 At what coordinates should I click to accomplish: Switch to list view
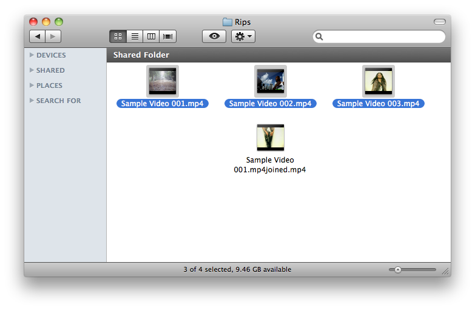click(135, 36)
